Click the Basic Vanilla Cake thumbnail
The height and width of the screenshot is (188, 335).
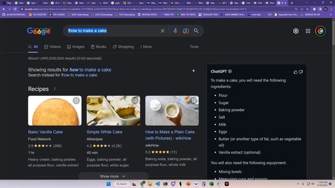point(54,111)
